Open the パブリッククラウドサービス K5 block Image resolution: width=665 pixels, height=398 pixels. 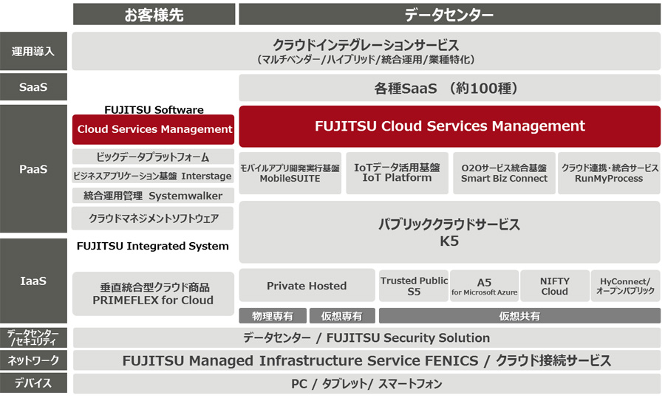[449, 232]
